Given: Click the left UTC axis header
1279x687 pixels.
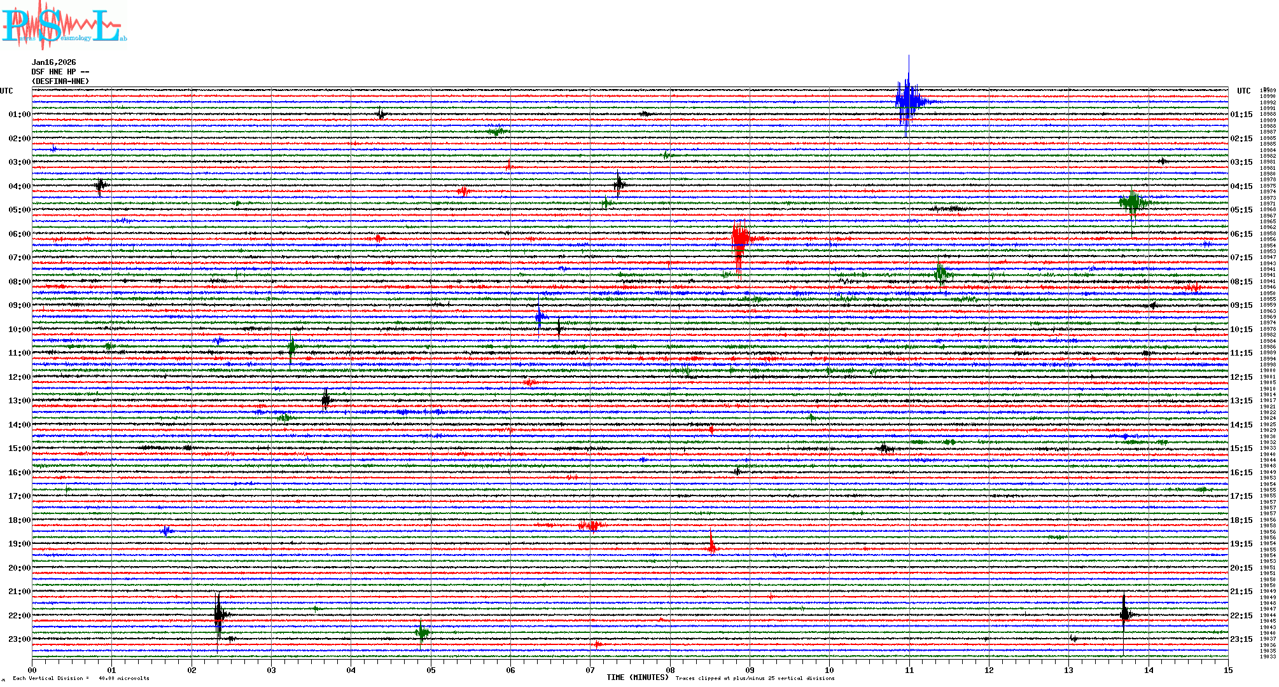Looking at the screenshot, I should pyautogui.click(x=6, y=91).
